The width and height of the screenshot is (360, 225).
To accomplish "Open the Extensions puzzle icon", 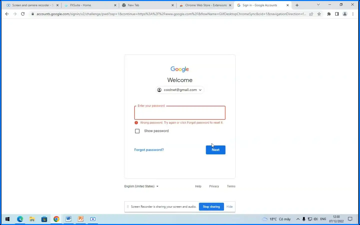I will click(x=329, y=14).
